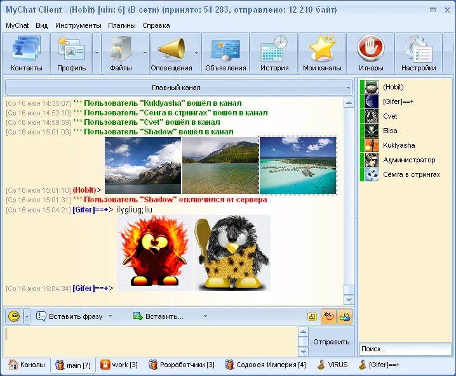
Task: Expand the Вставить... dropdown arrow
Action: click(x=205, y=316)
